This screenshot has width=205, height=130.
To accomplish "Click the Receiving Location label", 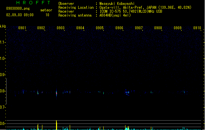I will coord(76,7).
